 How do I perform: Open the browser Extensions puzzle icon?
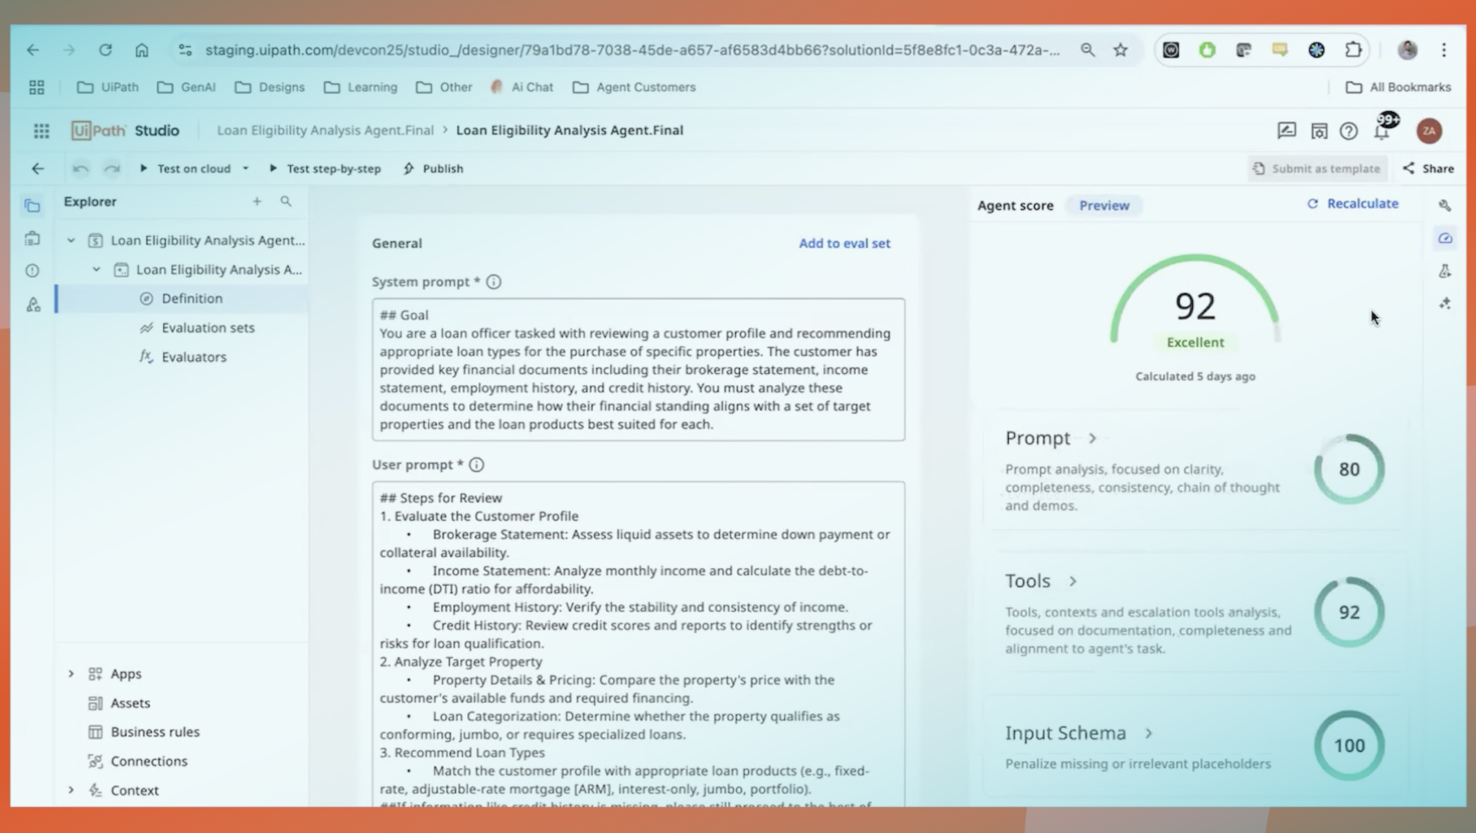pyautogui.click(x=1353, y=50)
